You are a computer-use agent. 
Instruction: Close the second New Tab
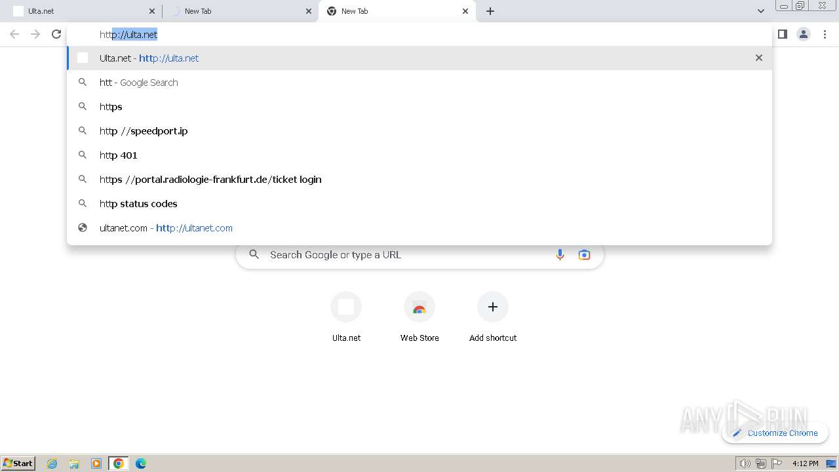[x=309, y=11]
